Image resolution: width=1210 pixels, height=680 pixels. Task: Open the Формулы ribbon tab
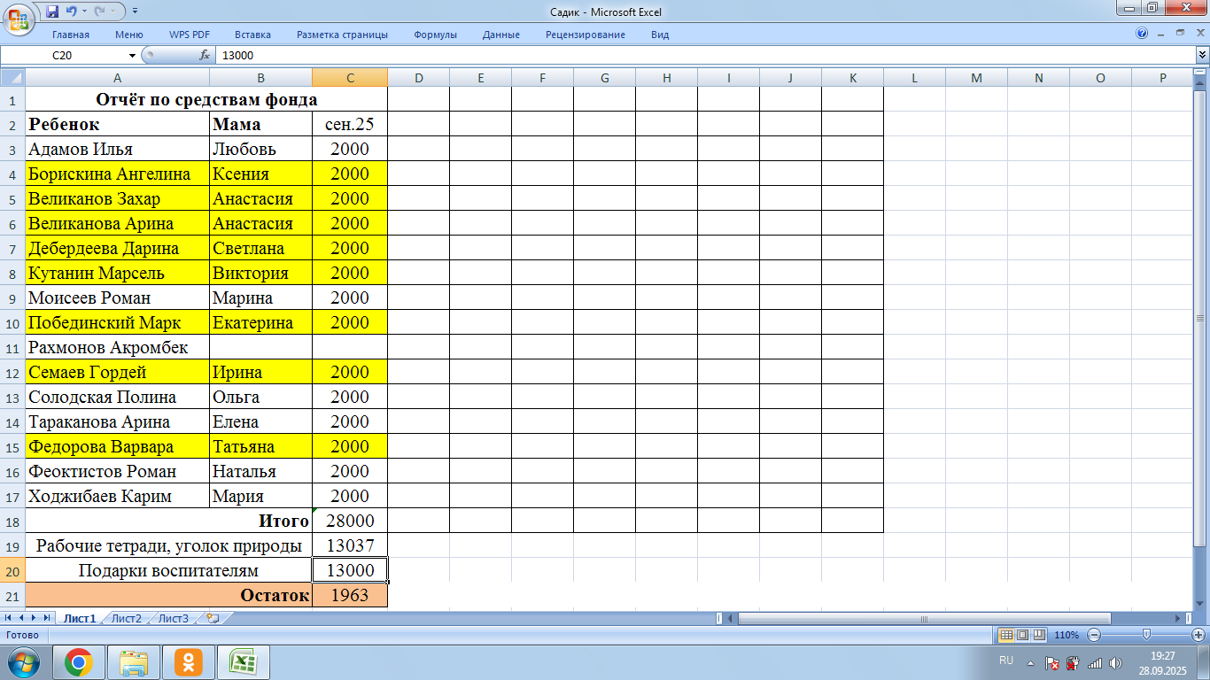435,35
